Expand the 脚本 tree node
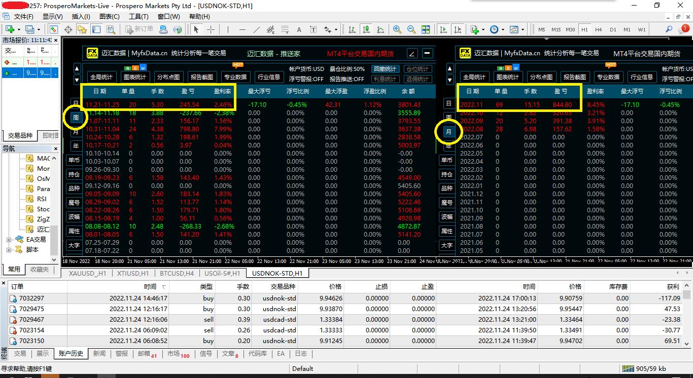The height and width of the screenshot is (378, 693). (x=9, y=250)
